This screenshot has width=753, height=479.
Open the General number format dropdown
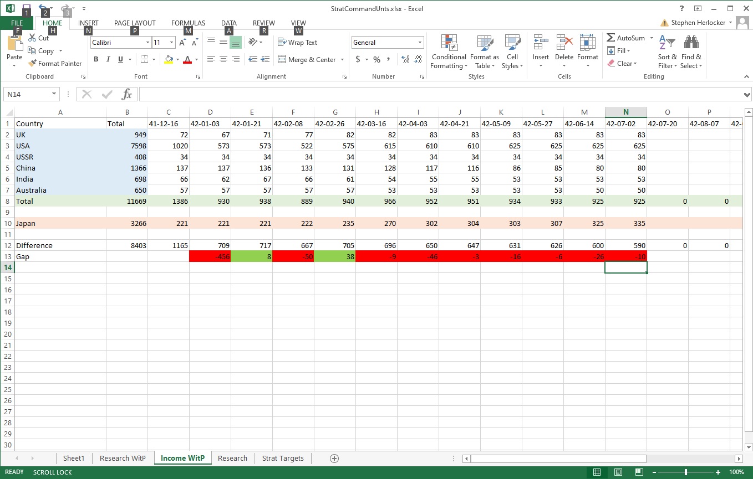[420, 43]
